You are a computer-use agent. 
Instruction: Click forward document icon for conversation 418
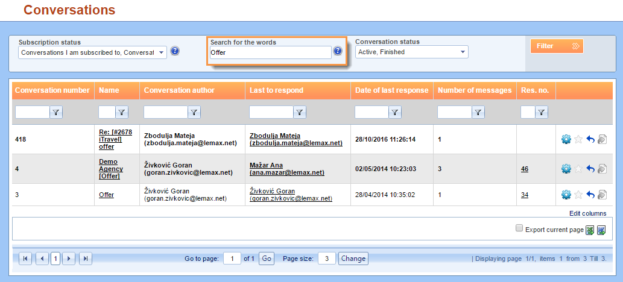[602, 139]
